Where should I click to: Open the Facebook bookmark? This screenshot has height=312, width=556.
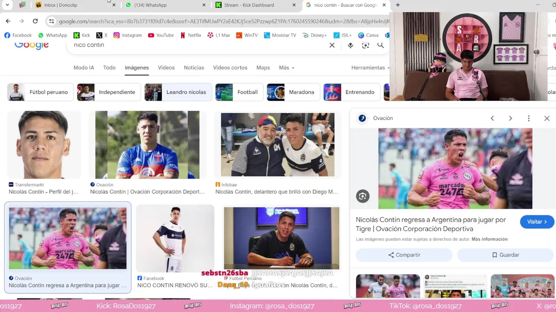18,35
